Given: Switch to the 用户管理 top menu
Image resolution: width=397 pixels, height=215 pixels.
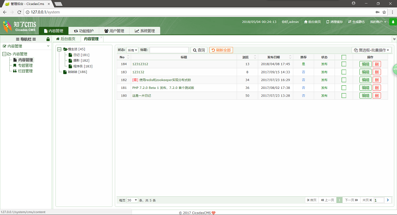Looking at the screenshot, I should point(114,31).
